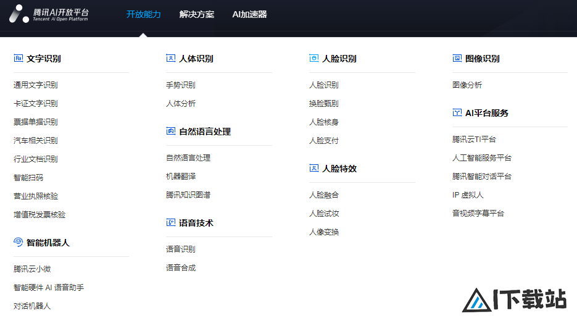Open 人脸支付 link
Viewport: 577px width, 318px height.
click(324, 141)
